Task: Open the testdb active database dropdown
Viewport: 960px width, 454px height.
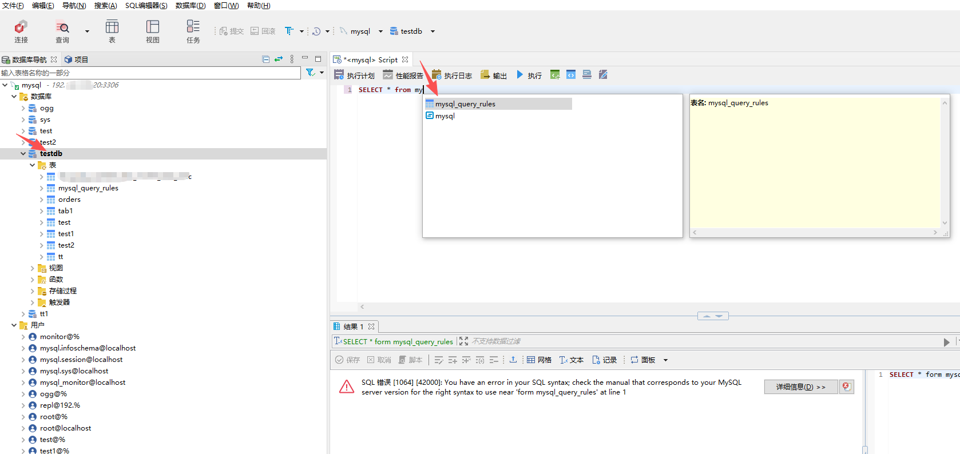Action: pyautogui.click(x=433, y=31)
